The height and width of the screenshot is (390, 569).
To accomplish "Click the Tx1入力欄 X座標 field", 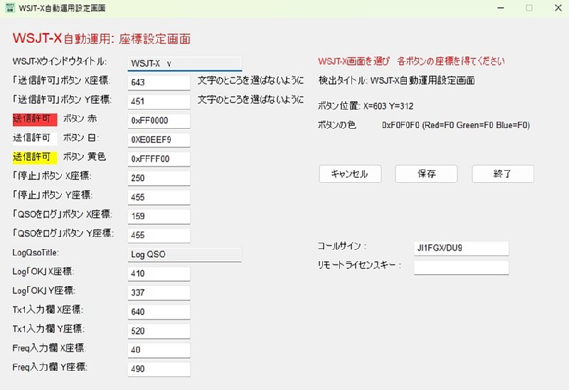I will click(159, 311).
